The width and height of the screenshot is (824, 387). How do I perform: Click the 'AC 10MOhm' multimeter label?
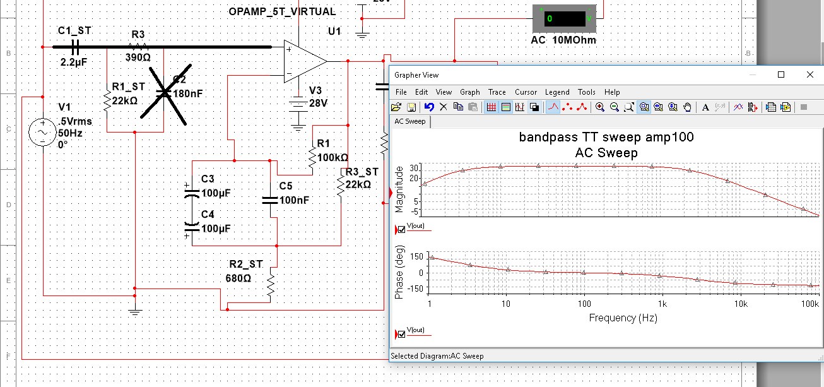[563, 40]
